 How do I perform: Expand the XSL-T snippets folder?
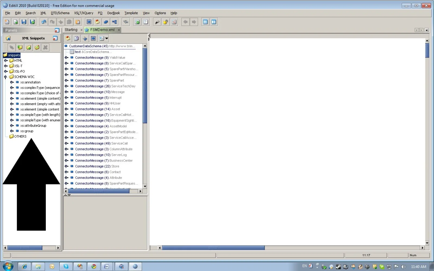6,66
